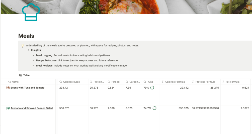
Task: Click the 79% Yuka progress ring
Action: (152, 88)
